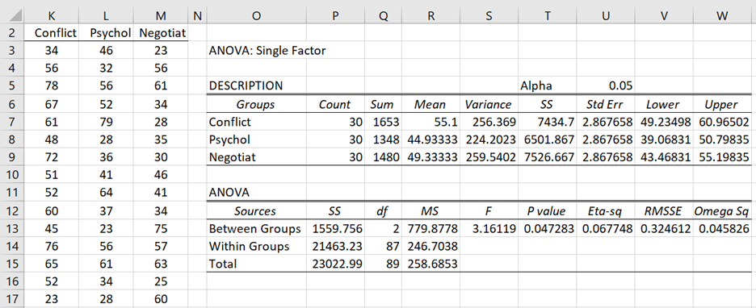Viewport: 756px width, 308px height.
Task: Select the Omega Sq value 0.045826
Action: pyautogui.click(x=722, y=229)
